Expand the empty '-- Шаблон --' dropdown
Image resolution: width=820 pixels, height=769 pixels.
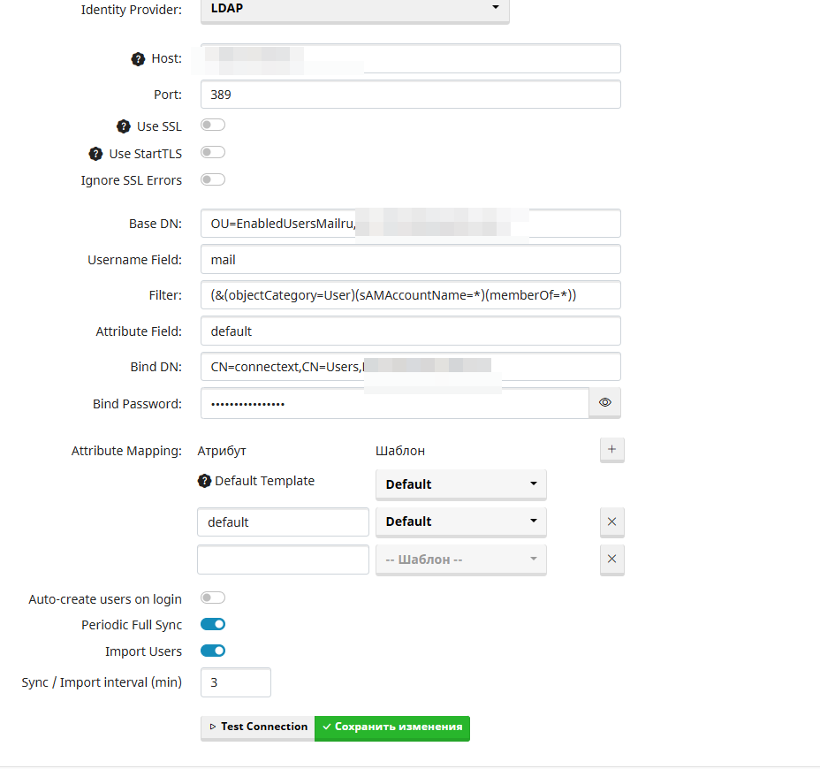coord(460,560)
